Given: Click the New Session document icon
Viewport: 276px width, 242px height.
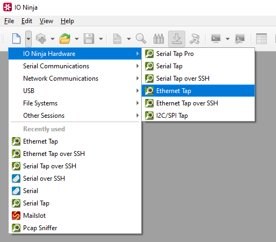Looking at the screenshot, I should (17, 39).
